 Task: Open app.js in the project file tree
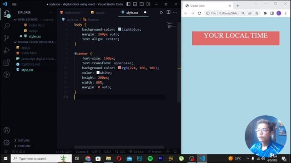[x=25, y=48]
